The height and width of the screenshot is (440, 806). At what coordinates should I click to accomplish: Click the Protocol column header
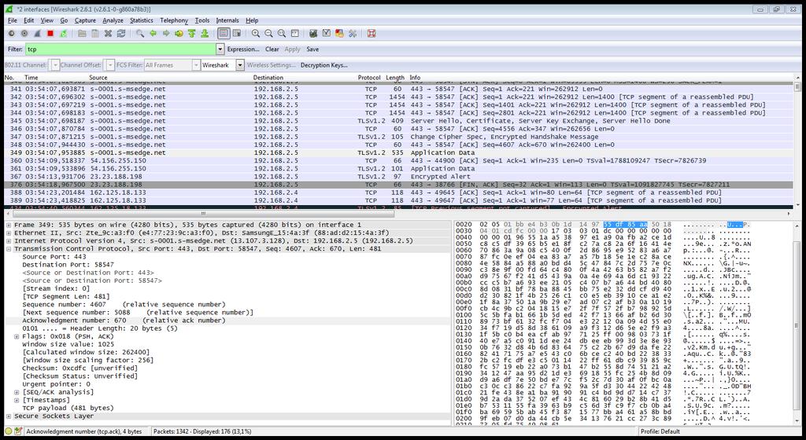[368, 78]
